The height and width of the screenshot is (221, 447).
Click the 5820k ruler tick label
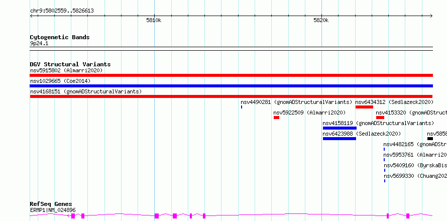pyautogui.click(x=321, y=20)
